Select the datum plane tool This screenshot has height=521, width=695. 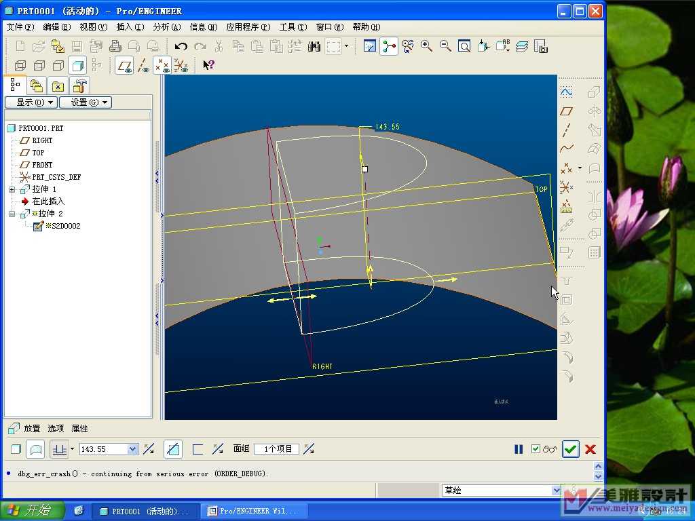click(x=566, y=111)
